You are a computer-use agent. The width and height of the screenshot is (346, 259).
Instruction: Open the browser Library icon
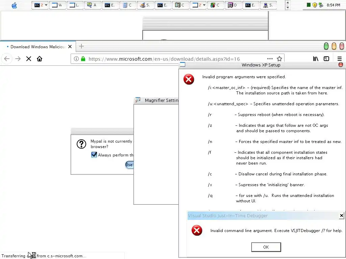point(316,59)
